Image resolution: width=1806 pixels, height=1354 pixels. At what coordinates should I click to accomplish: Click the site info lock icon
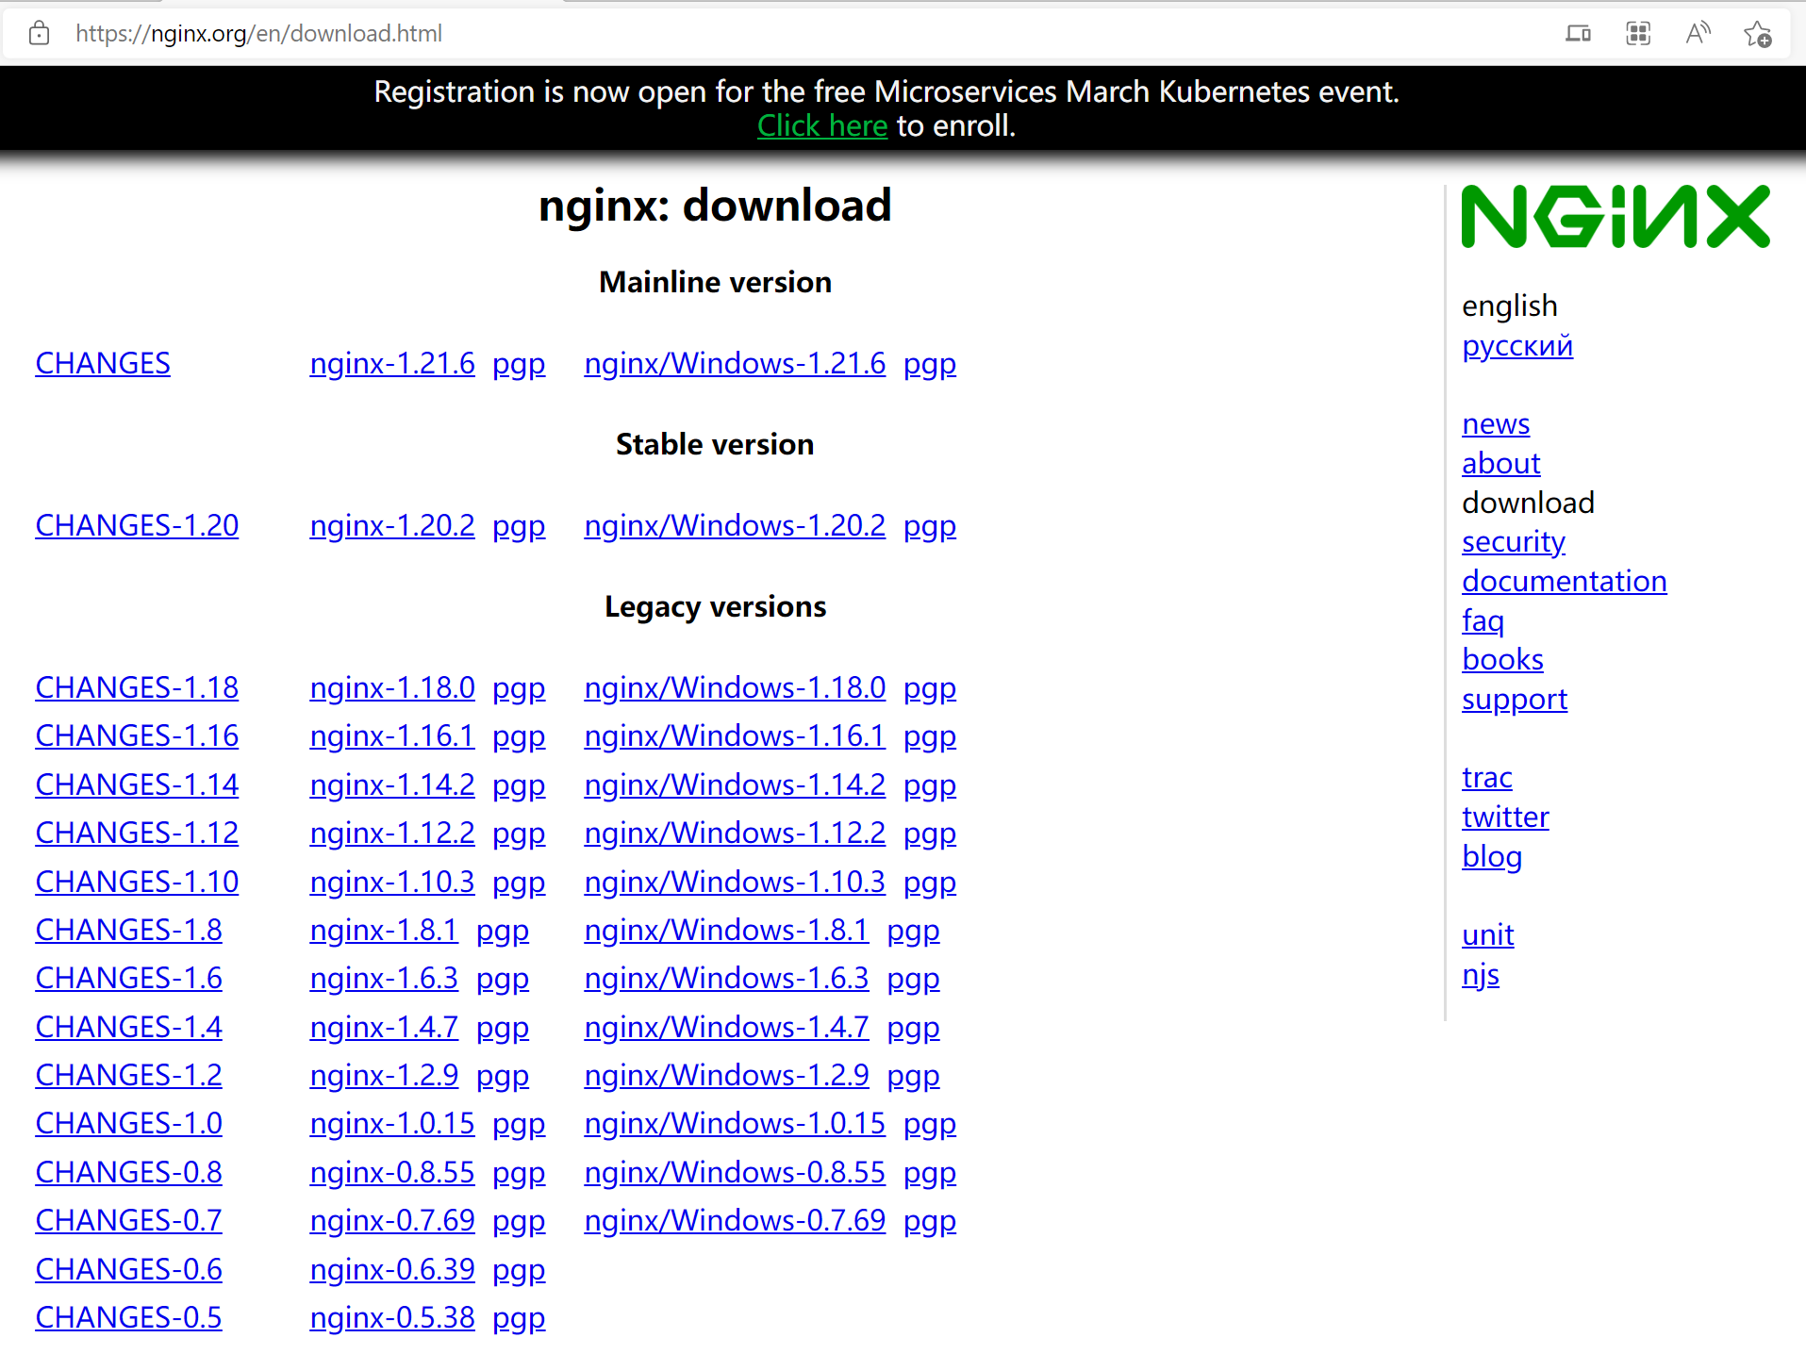click(x=39, y=34)
